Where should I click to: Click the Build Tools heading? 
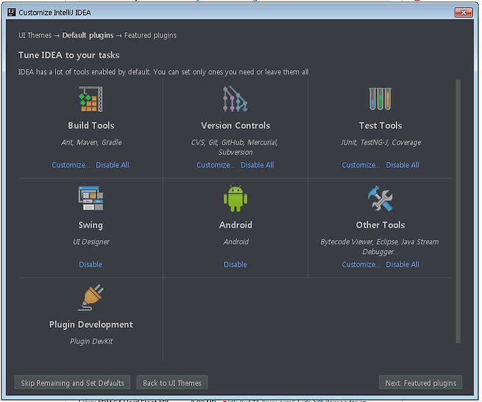[91, 125]
